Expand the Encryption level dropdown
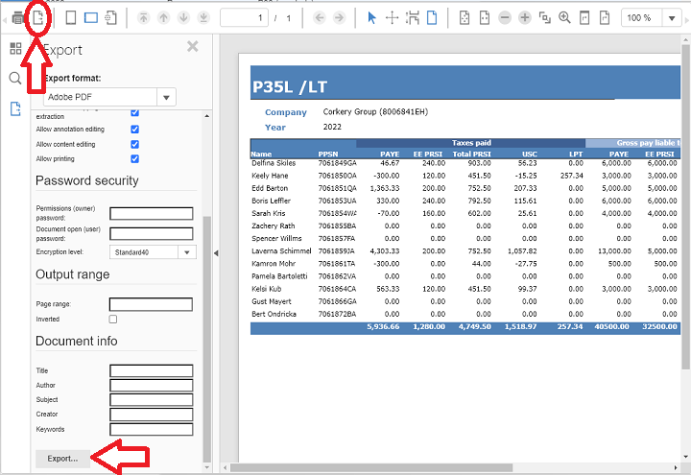Screen dimensions: 691x475 [x=186, y=251]
